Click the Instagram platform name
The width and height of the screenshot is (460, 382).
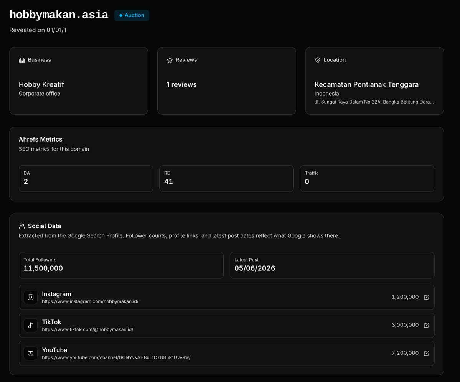click(56, 294)
